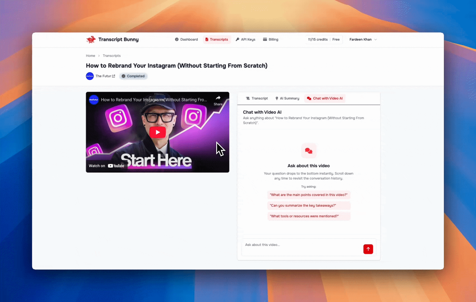Click the Home breadcrumb link
The height and width of the screenshot is (302, 476).
pyautogui.click(x=90, y=56)
